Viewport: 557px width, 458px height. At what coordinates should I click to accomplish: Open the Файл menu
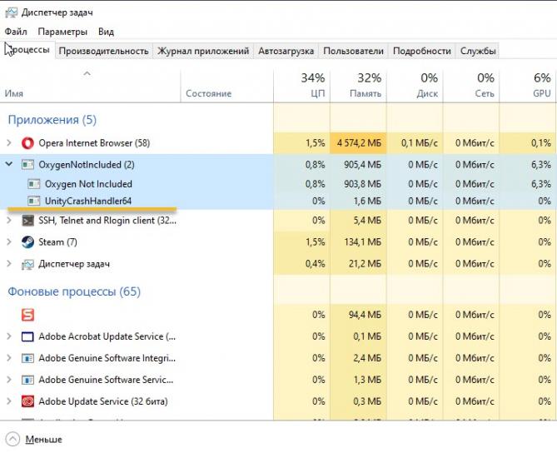click(x=16, y=32)
